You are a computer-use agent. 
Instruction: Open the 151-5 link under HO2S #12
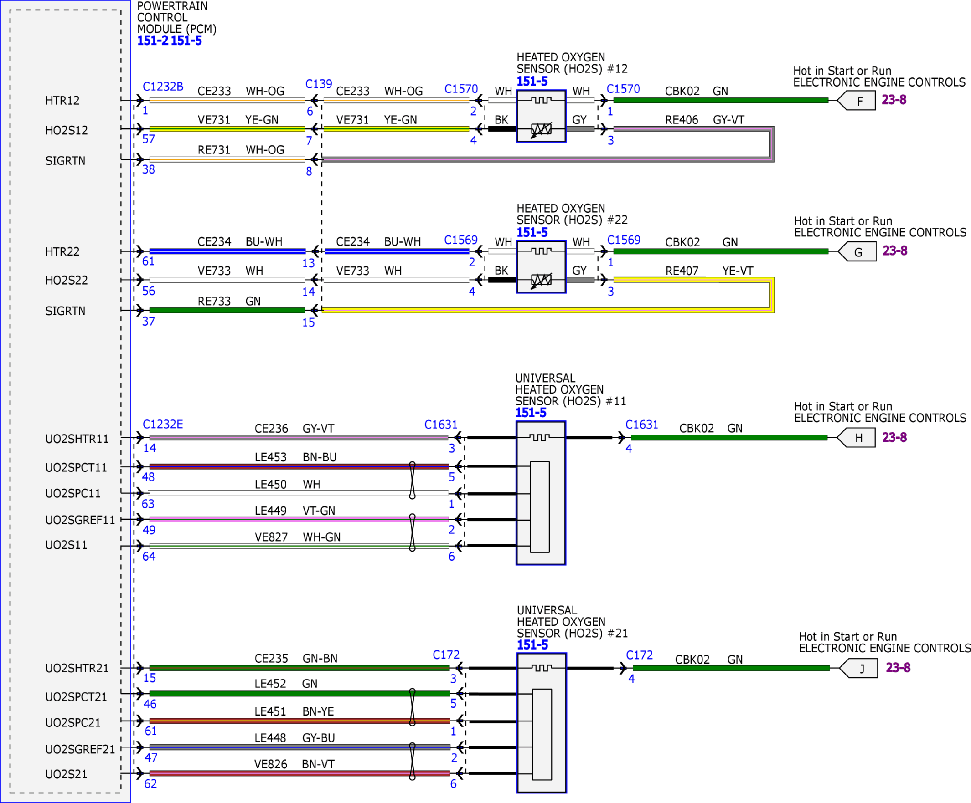coord(532,82)
